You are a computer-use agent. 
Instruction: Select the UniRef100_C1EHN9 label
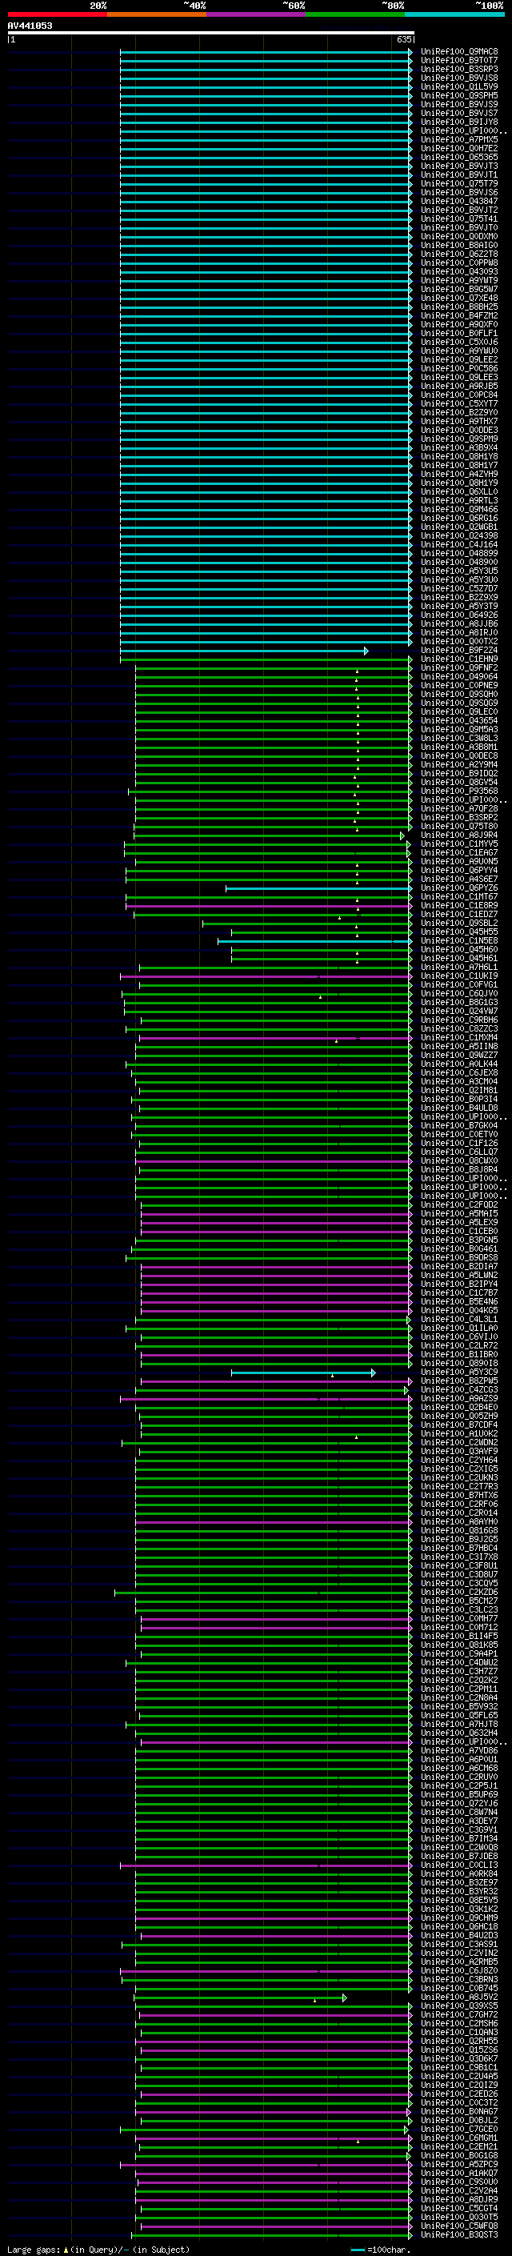point(459,659)
